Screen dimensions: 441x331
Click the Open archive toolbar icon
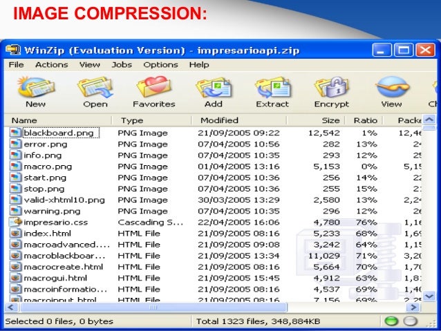(95, 88)
